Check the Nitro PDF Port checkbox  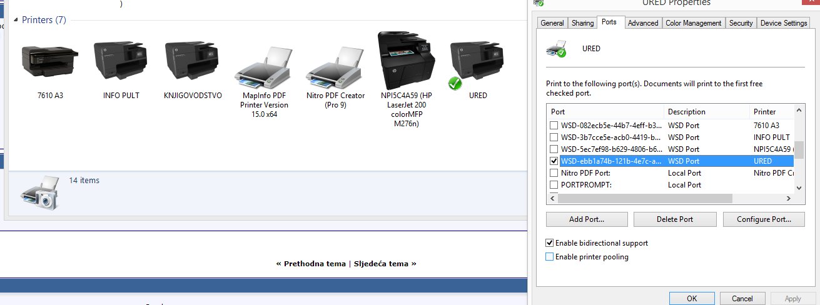click(554, 172)
